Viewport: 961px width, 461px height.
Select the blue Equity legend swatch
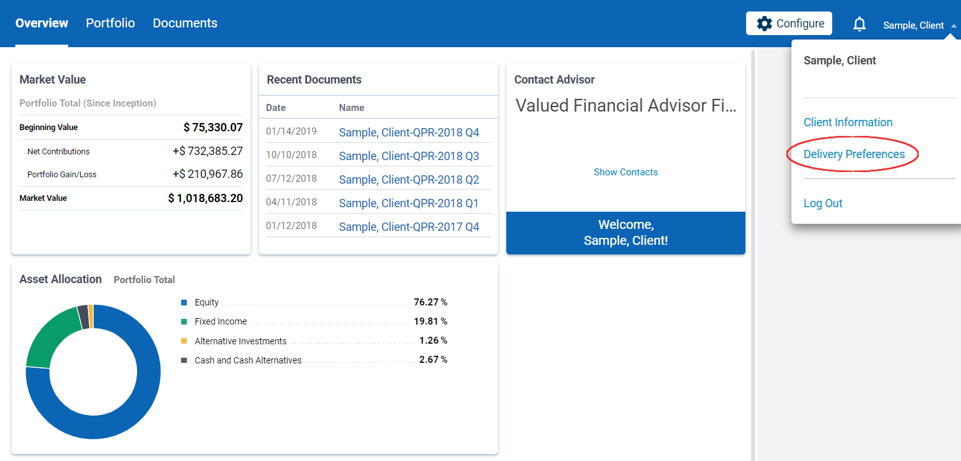tap(184, 302)
